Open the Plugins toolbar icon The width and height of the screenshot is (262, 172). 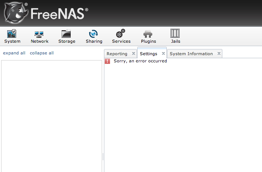pyautogui.click(x=148, y=34)
